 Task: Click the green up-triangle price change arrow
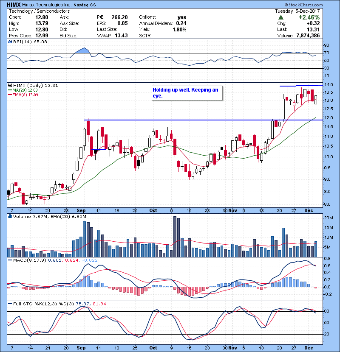[280, 17]
